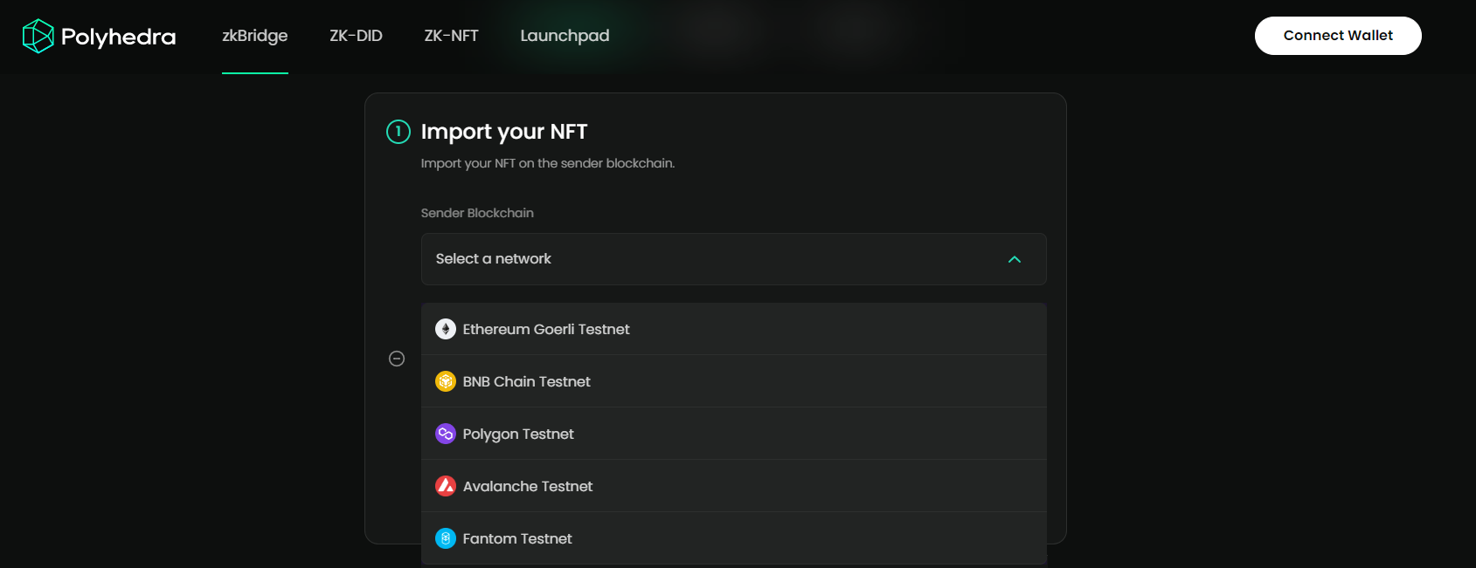Open the zkBridge tab
Viewport: 1476px width, 568px height.
click(x=255, y=36)
